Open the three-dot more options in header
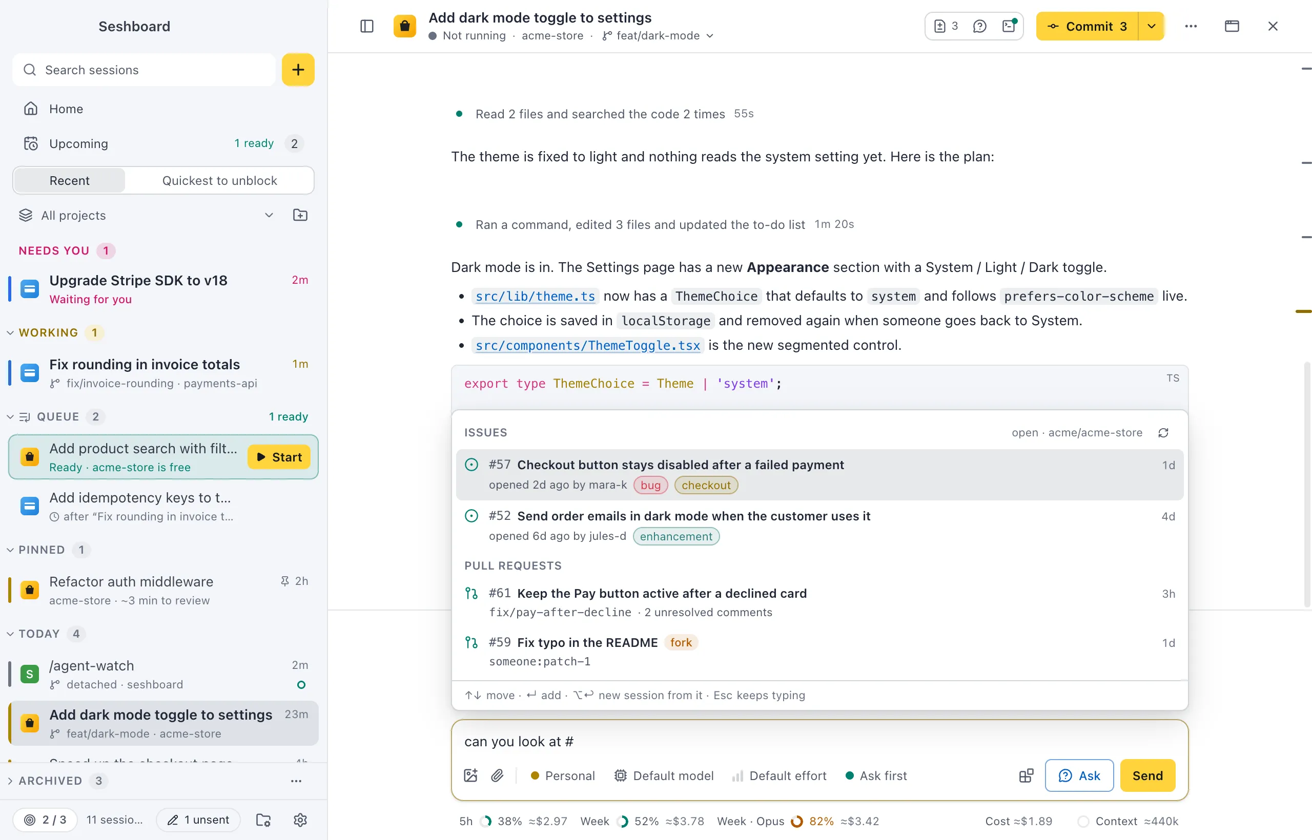Screen dimensions: 1312x840 pos(1191,26)
